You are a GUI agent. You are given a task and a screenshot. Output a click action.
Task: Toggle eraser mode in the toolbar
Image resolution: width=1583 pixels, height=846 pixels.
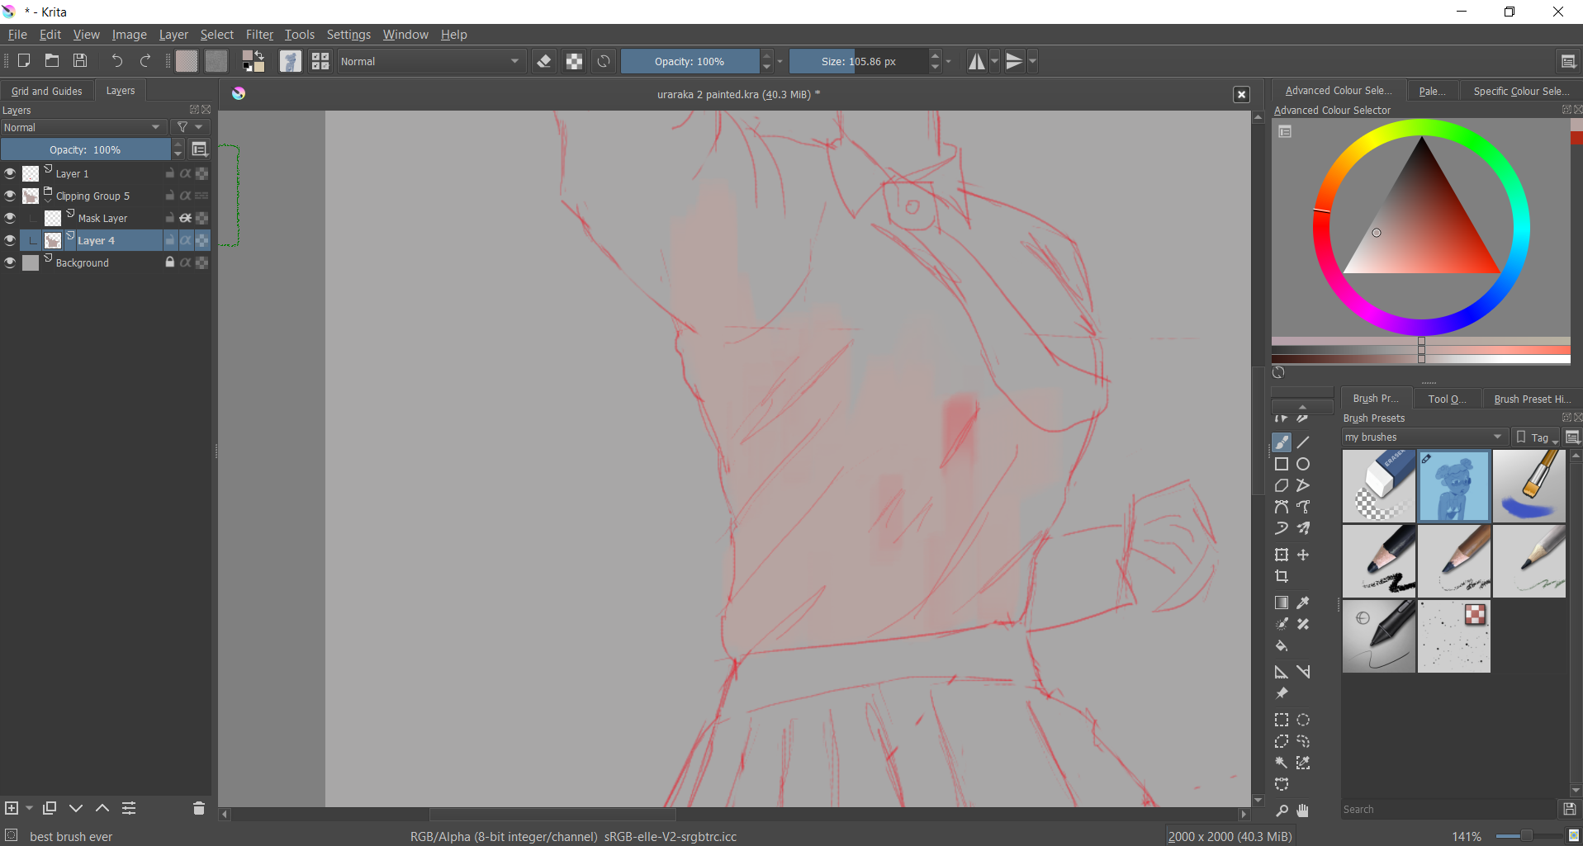(x=543, y=61)
